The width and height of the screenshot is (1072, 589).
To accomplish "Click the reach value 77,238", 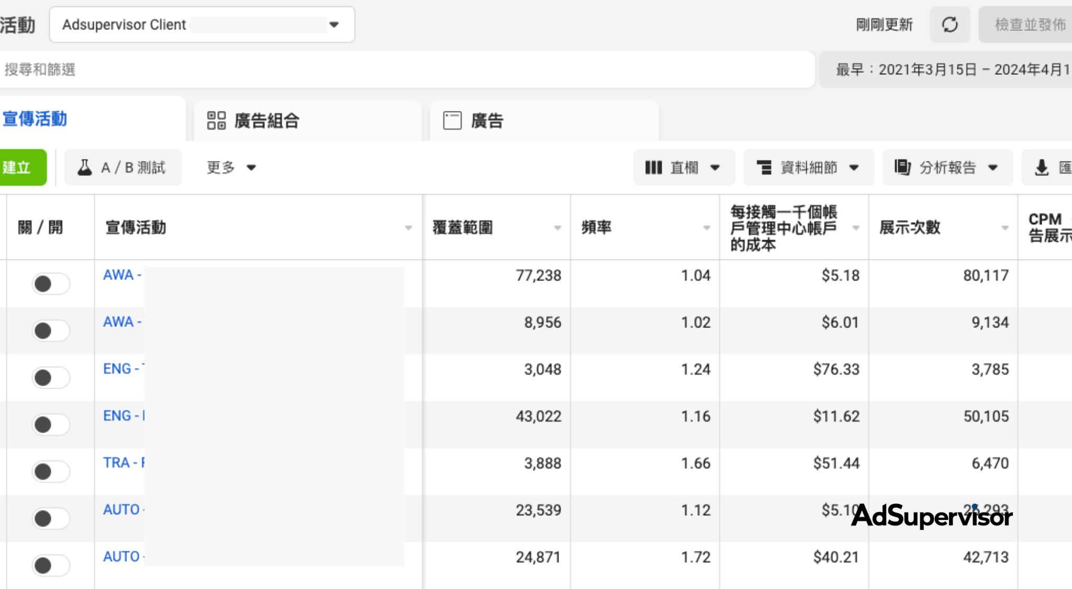I will [x=538, y=275].
